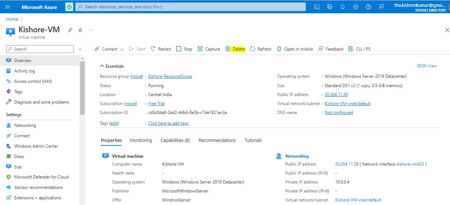Expand the Connect dropdown
This screenshot has height=205, width=450.
(122, 49)
